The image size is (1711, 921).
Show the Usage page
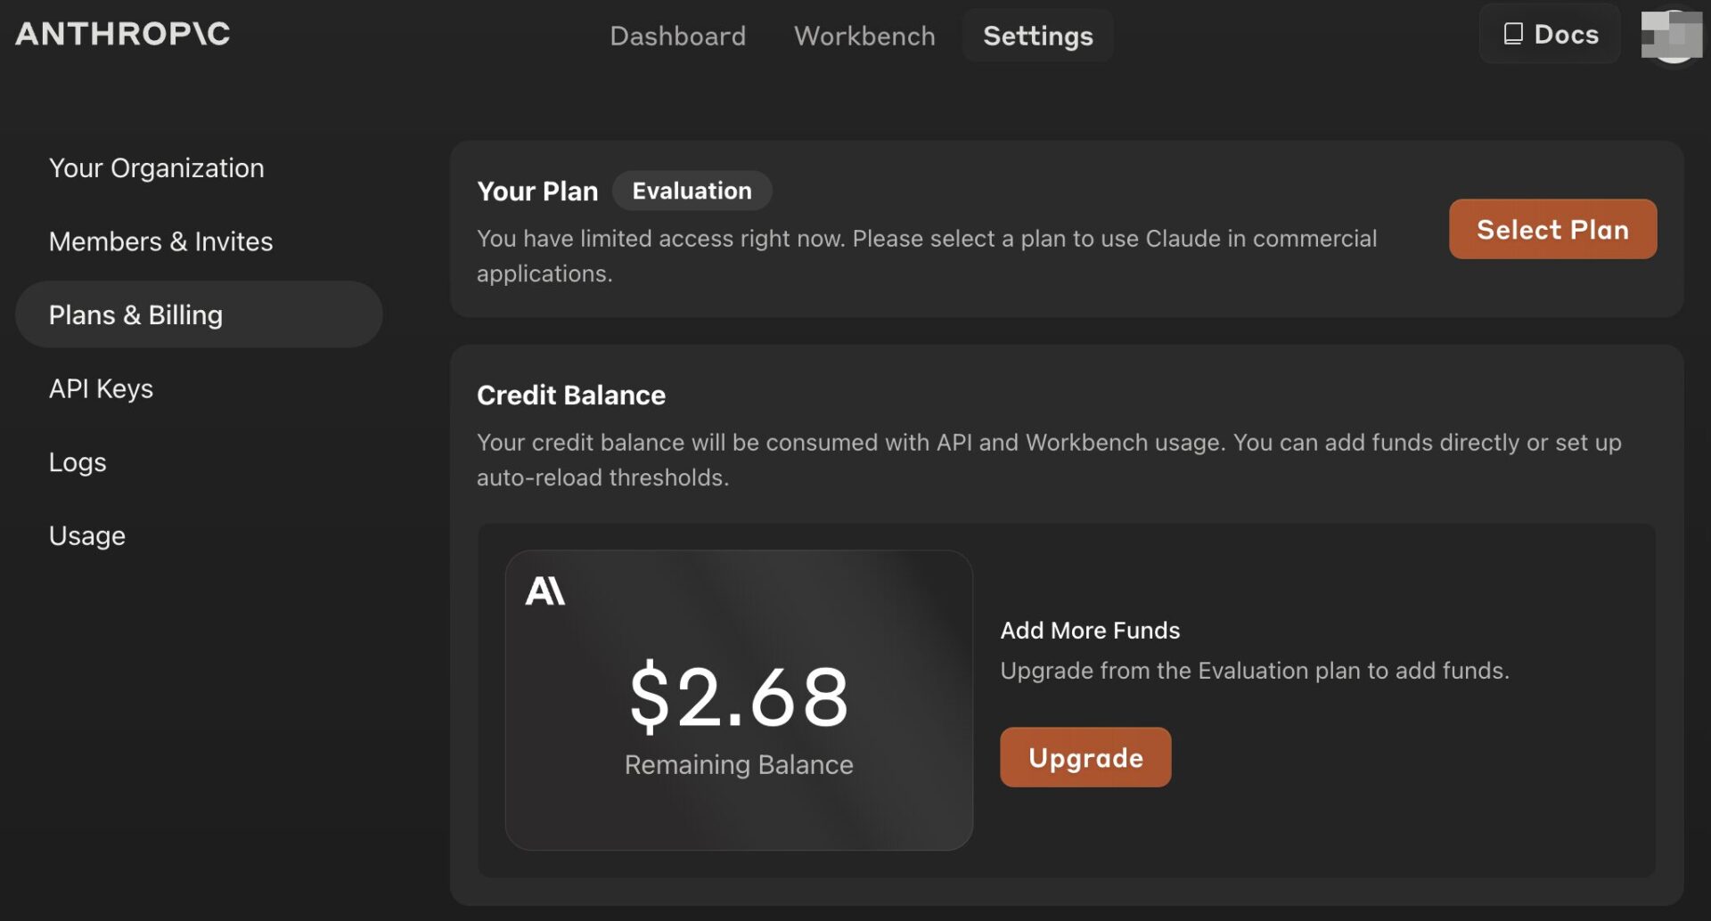click(x=86, y=535)
